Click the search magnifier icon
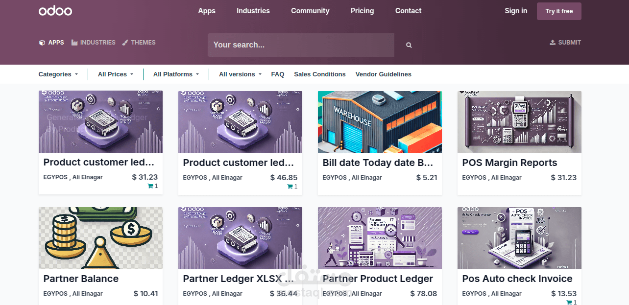 click(409, 45)
